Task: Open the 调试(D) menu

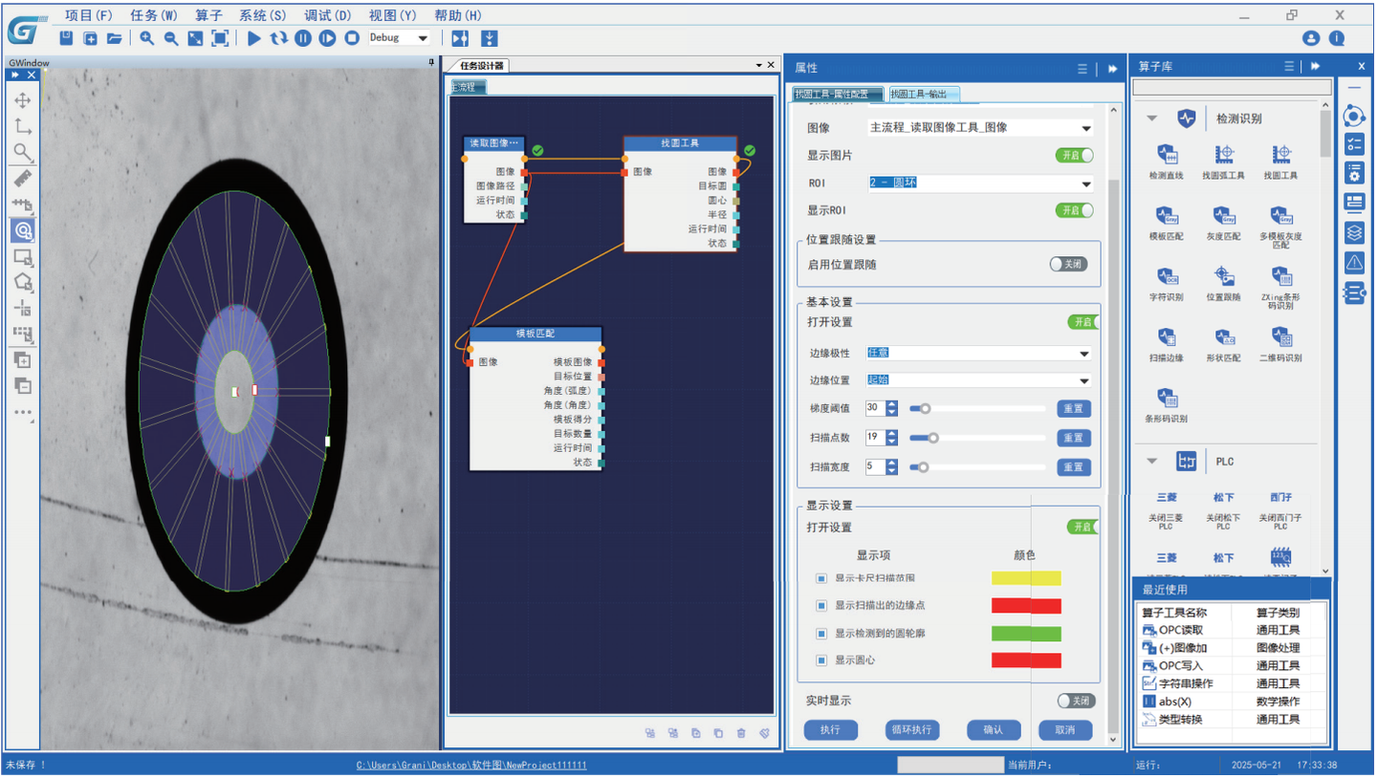Action: (328, 15)
